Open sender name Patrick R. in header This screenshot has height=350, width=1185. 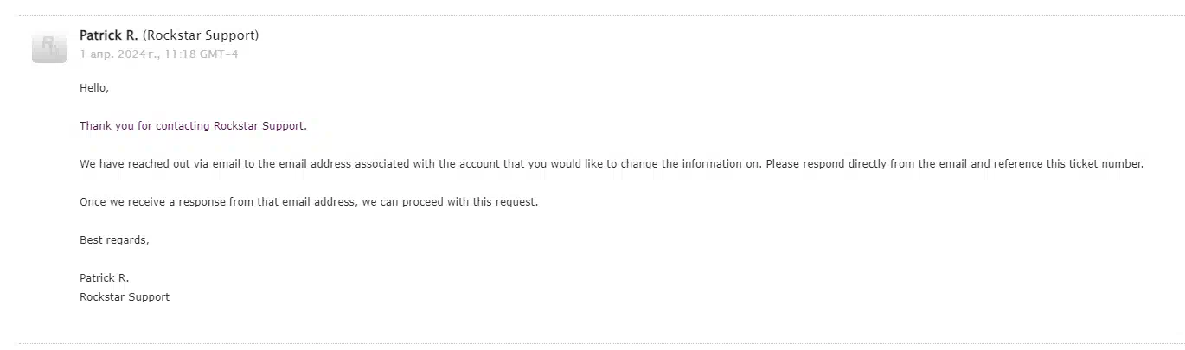109,35
